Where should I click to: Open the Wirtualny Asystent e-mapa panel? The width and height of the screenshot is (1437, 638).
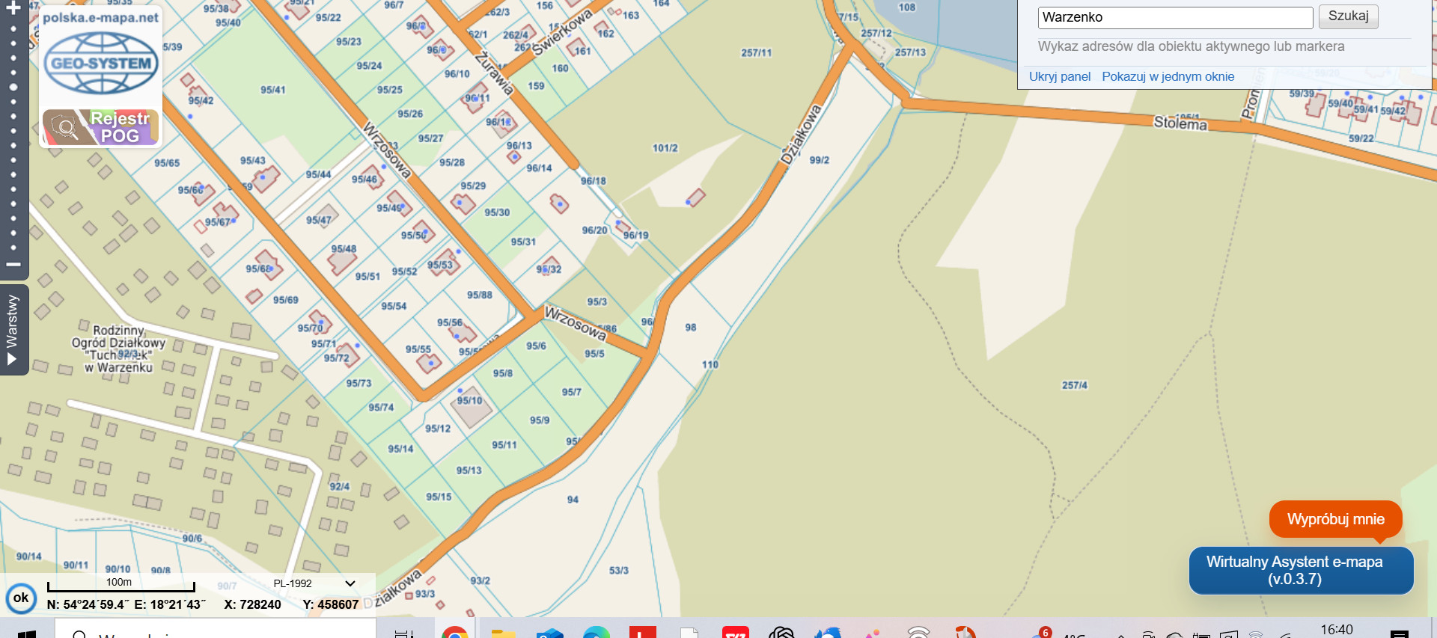[x=1301, y=570]
